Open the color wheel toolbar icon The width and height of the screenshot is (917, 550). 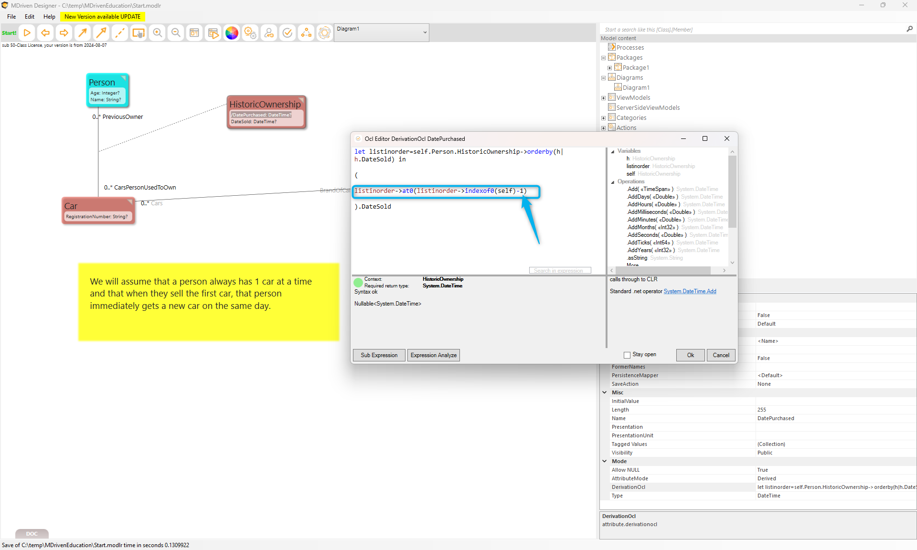pos(232,33)
